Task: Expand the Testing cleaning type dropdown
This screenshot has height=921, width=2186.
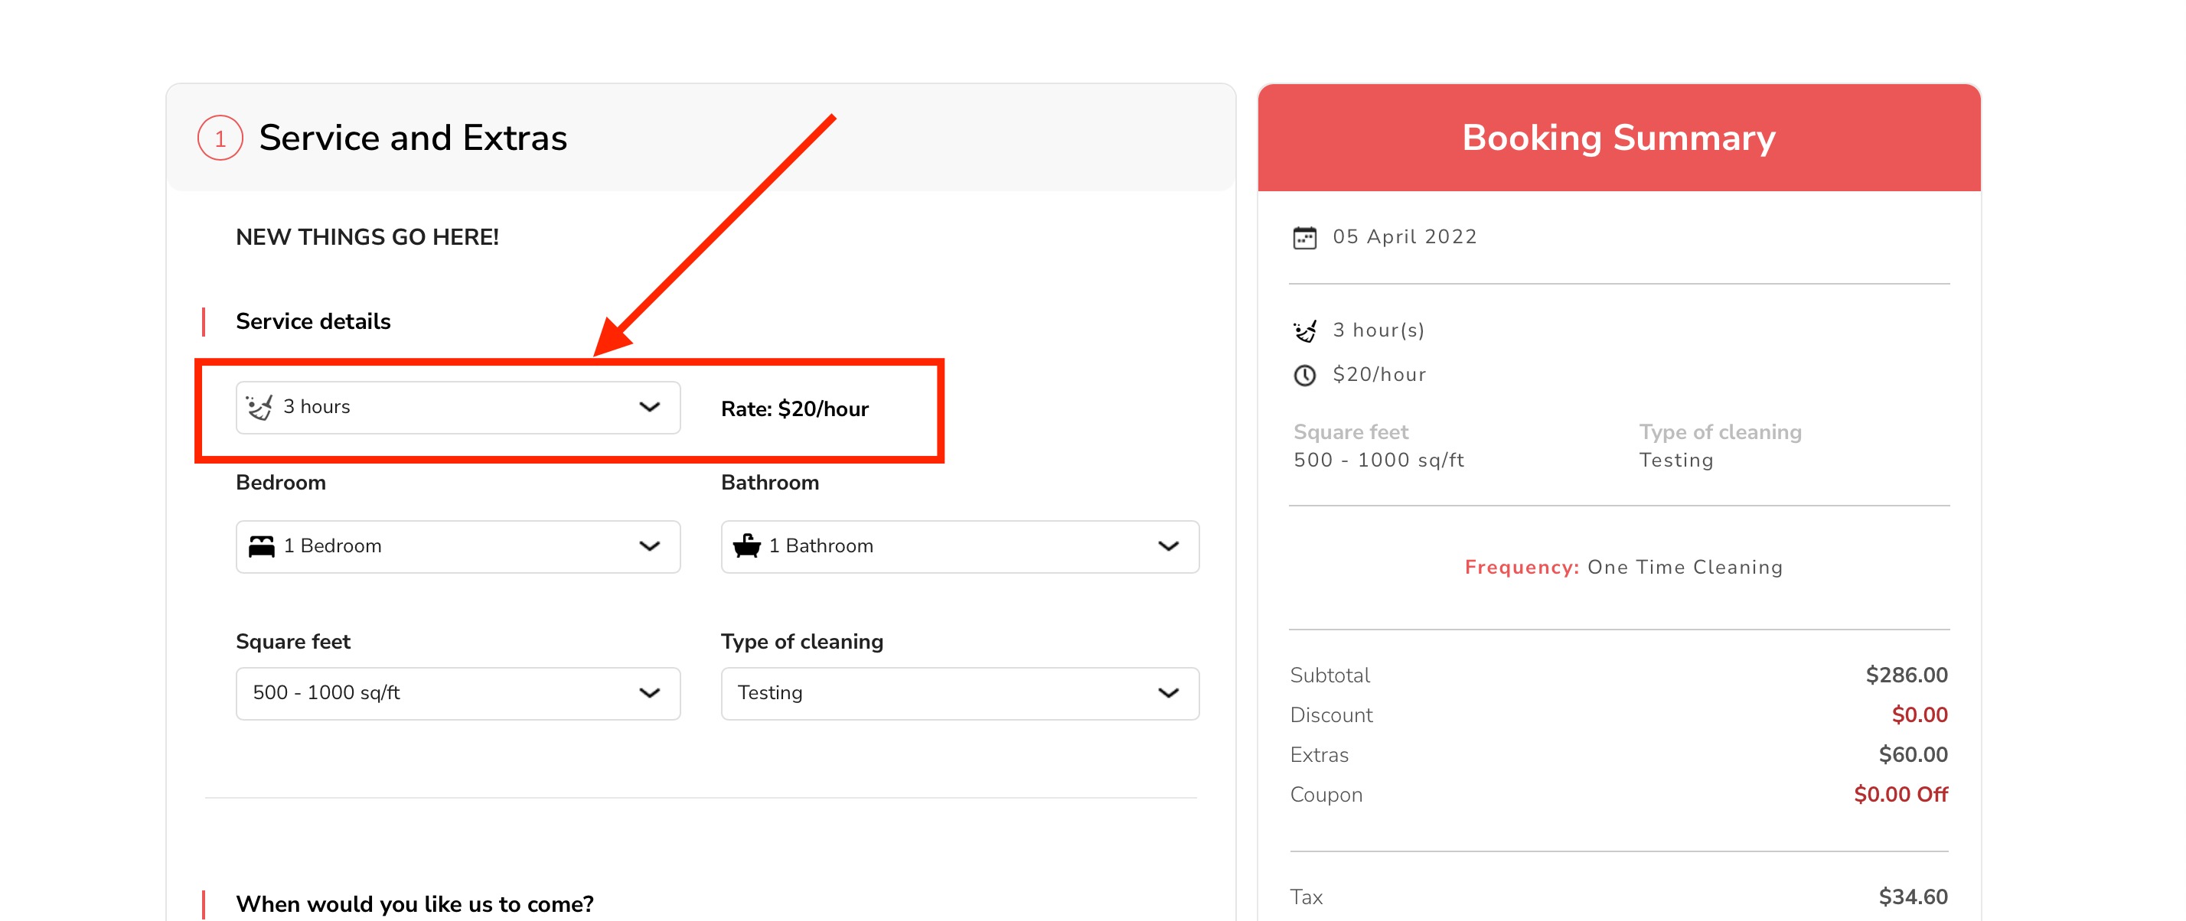Action: click(960, 693)
